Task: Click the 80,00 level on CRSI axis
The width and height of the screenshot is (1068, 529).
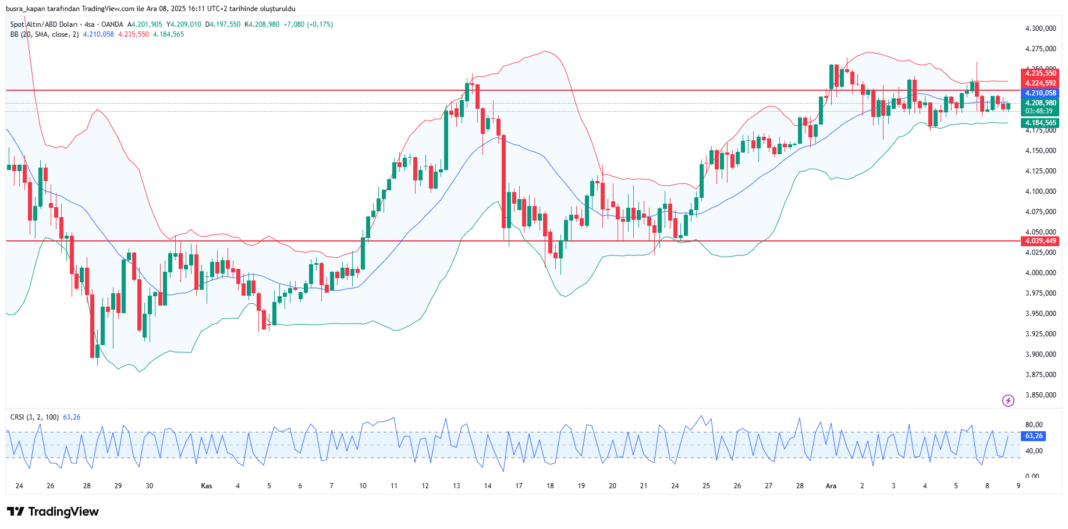Action: coord(1034,425)
